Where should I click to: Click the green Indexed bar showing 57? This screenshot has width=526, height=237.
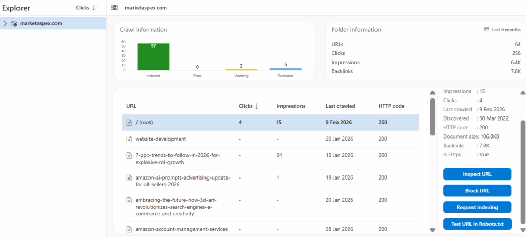pyautogui.click(x=153, y=56)
